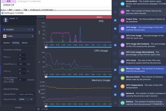Click 用户 in the Explorer address path
Screen dimensions: 166x111
click(10, 10)
